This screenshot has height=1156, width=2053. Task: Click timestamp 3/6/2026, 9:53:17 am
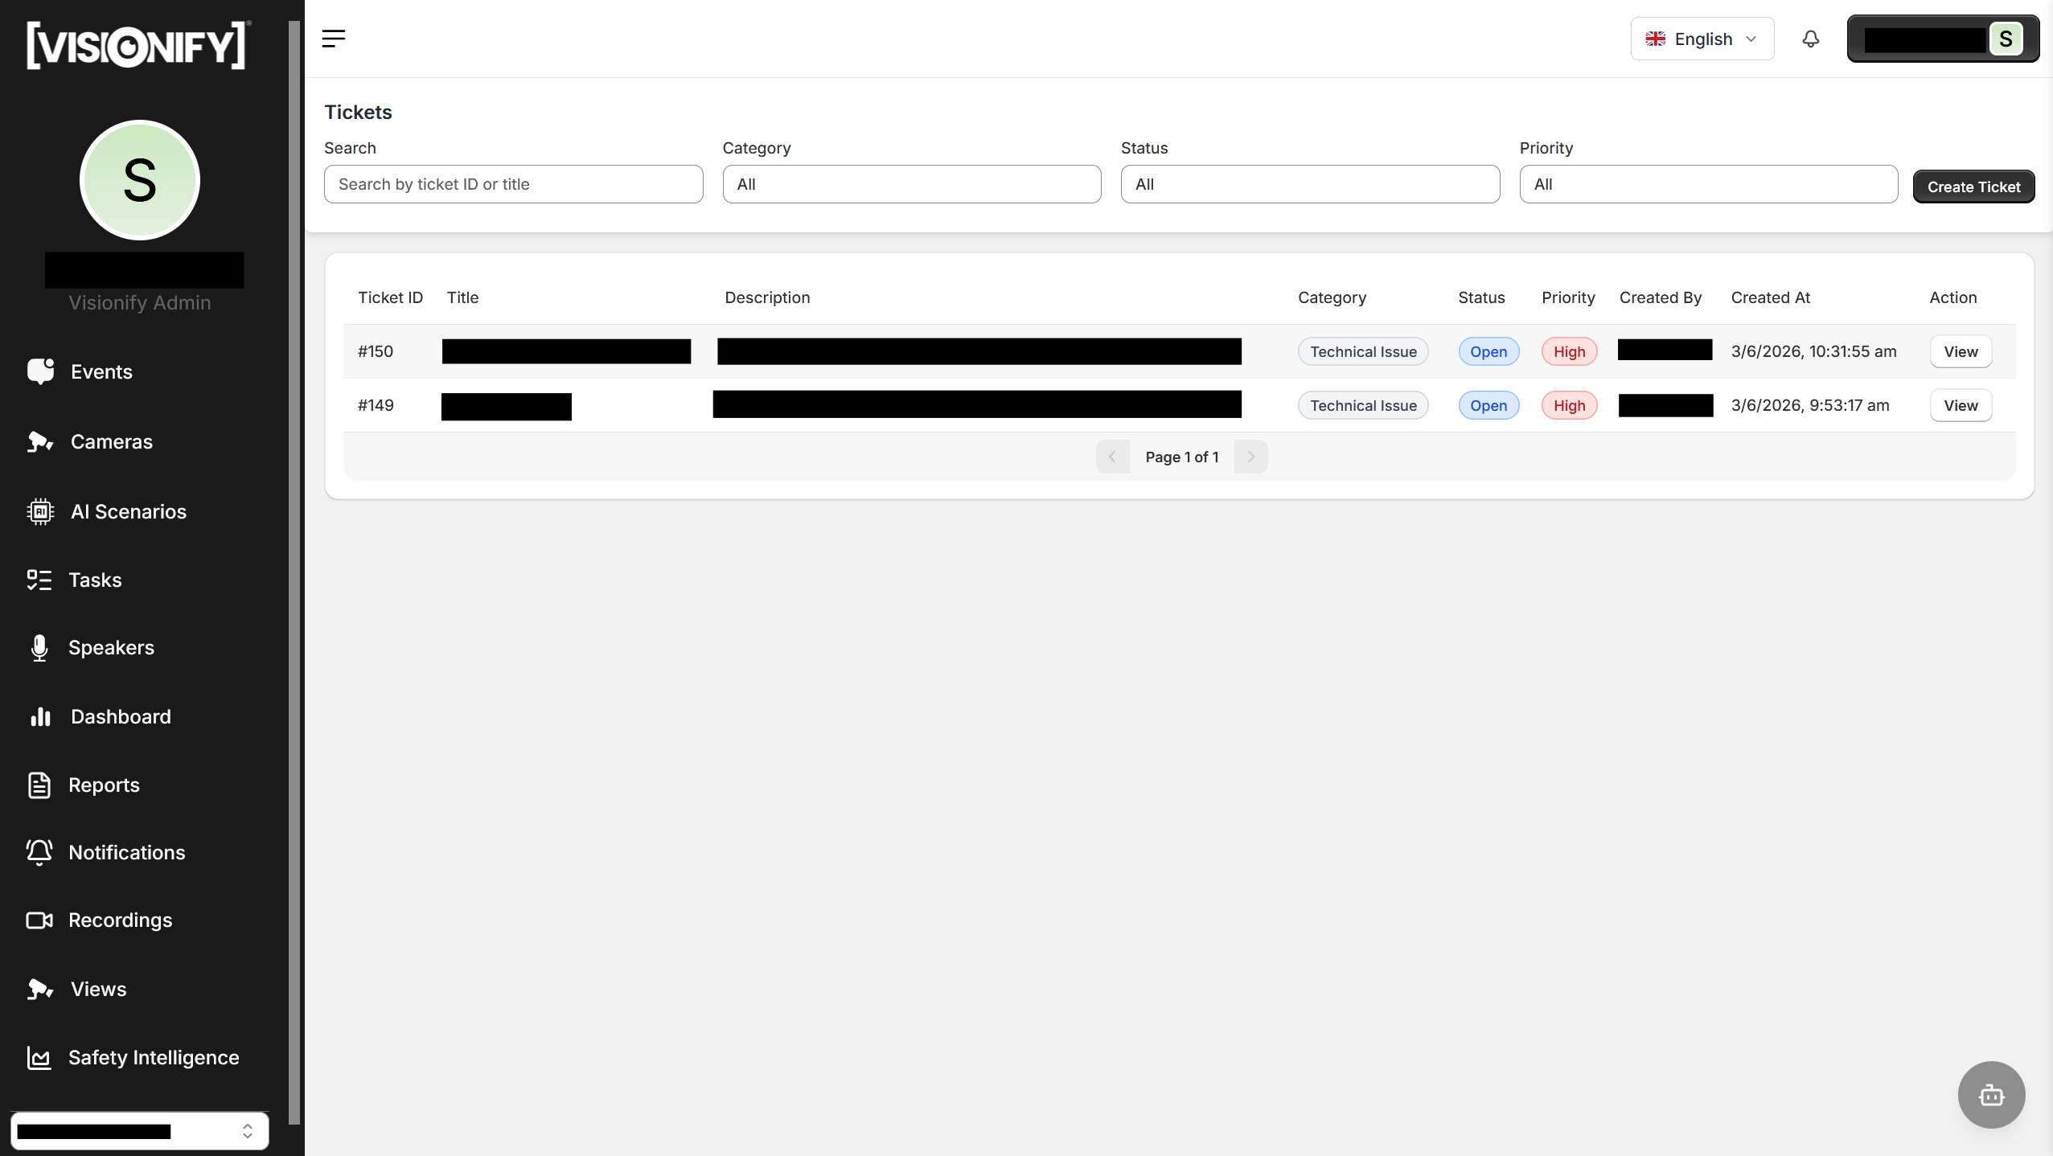pyautogui.click(x=1809, y=405)
